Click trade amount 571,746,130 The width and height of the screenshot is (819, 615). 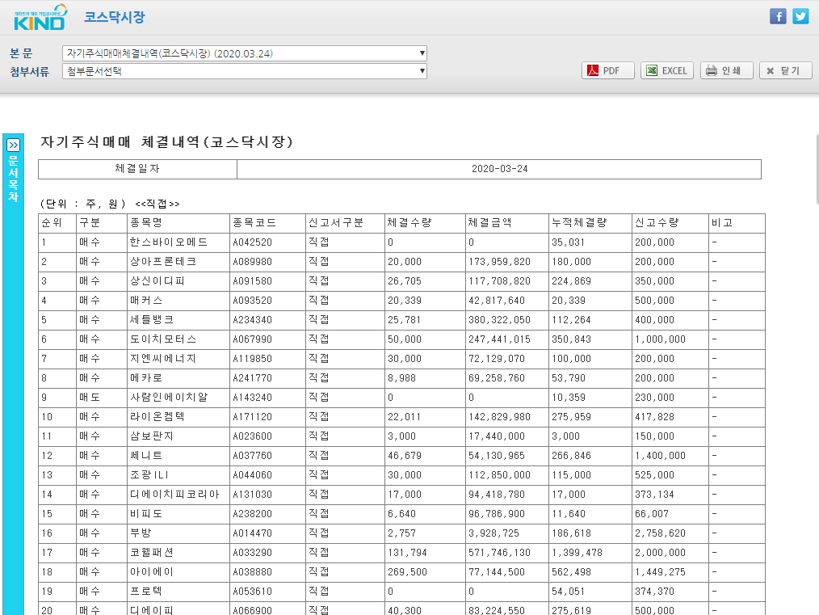[x=499, y=553]
